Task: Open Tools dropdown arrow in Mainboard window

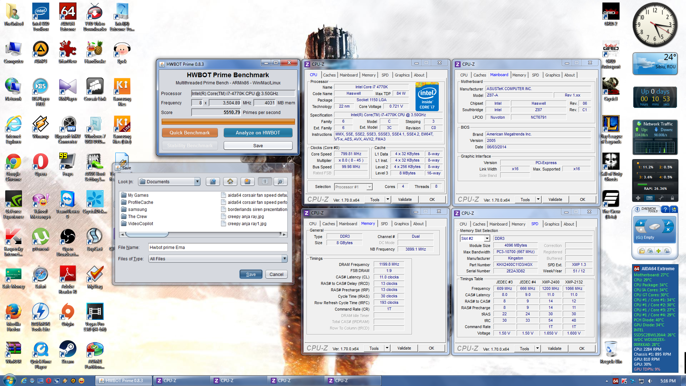Action: 538,199
